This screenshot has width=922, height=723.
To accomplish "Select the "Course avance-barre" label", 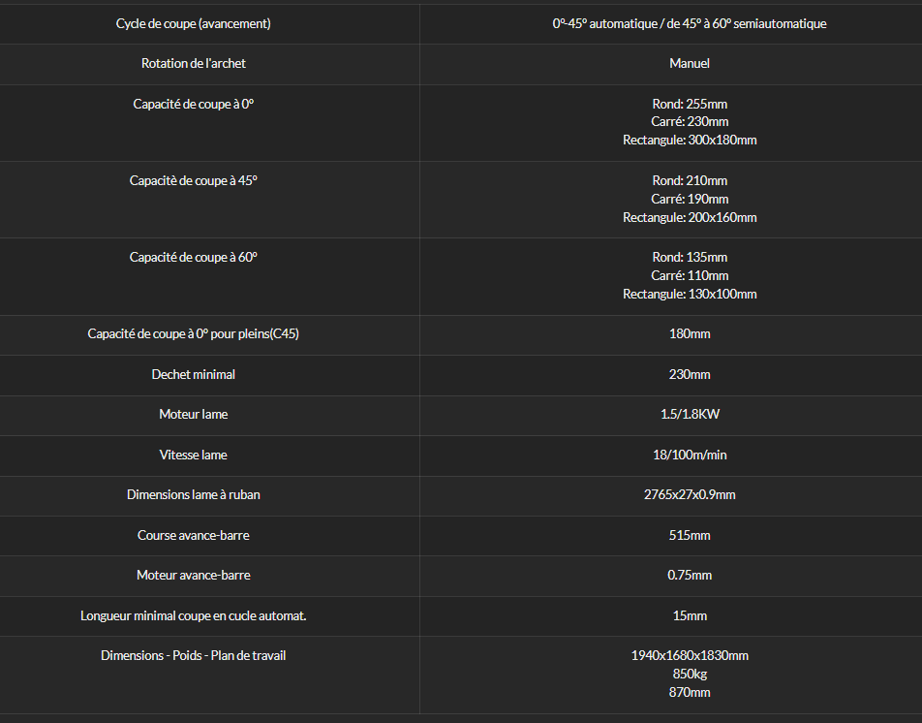I will click(193, 535).
